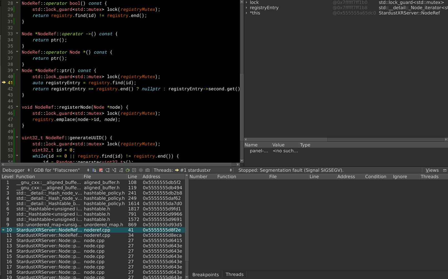Click the stack Address column header
Image resolution: width=448 pixels, height=279 pixels.
click(163, 176)
